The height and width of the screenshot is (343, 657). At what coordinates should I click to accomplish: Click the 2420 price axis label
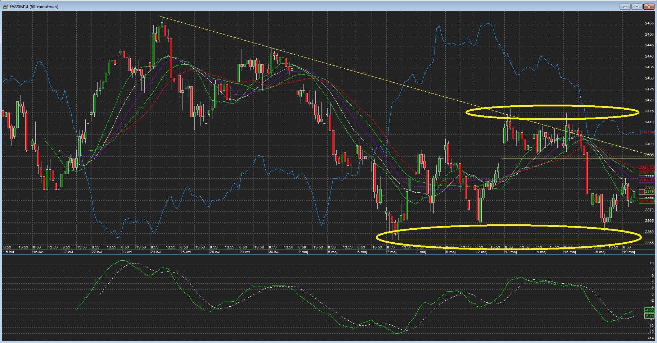(649, 100)
